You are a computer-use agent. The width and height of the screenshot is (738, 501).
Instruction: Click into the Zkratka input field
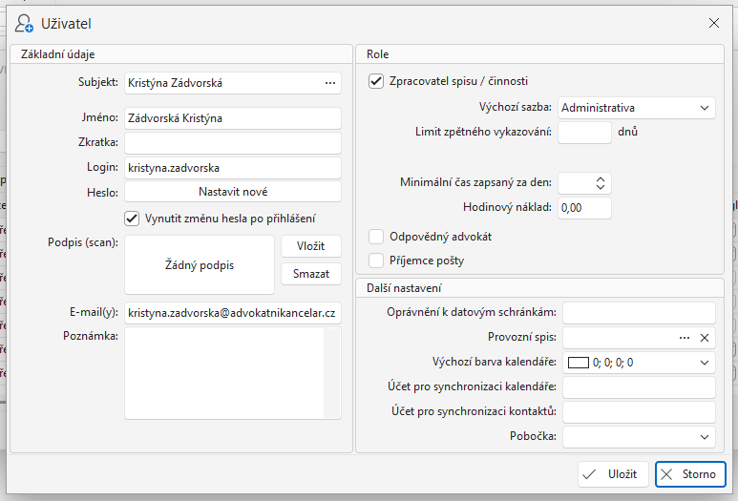click(x=232, y=143)
